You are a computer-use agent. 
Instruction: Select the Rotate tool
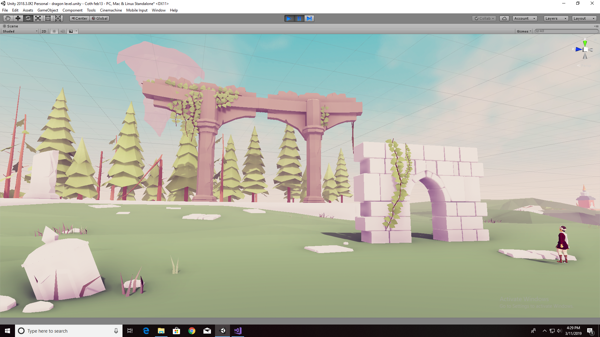(x=28, y=18)
